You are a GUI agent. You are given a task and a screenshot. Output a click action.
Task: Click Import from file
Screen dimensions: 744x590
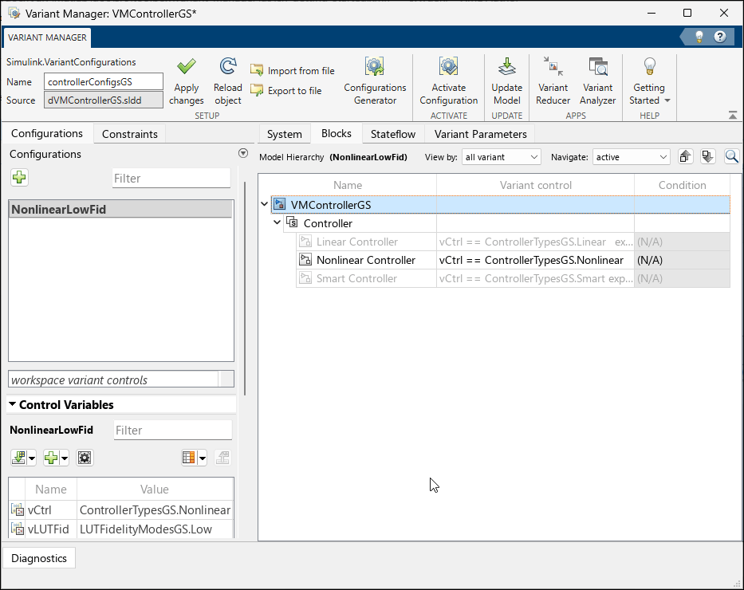tap(293, 71)
